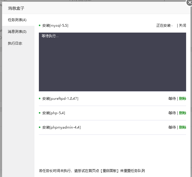Click the 重启面板 hint text at bottom
Screen dimensions: 192x177
pyautogui.click(x=110, y=171)
